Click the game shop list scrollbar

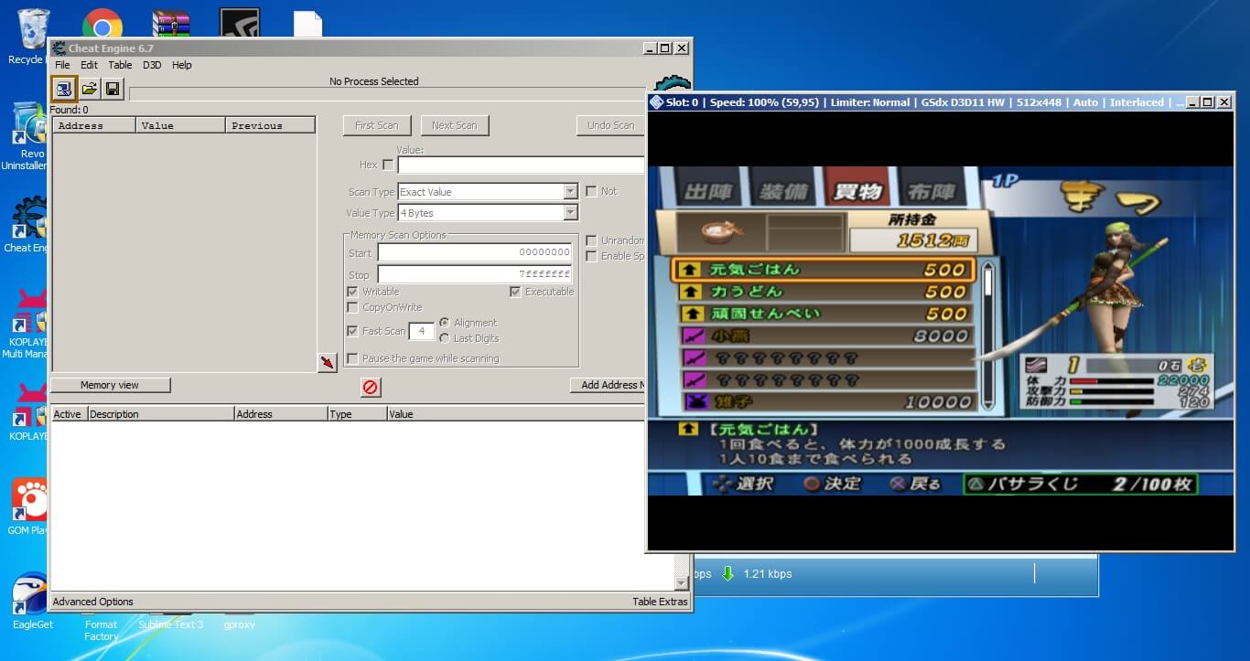click(987, 336)
